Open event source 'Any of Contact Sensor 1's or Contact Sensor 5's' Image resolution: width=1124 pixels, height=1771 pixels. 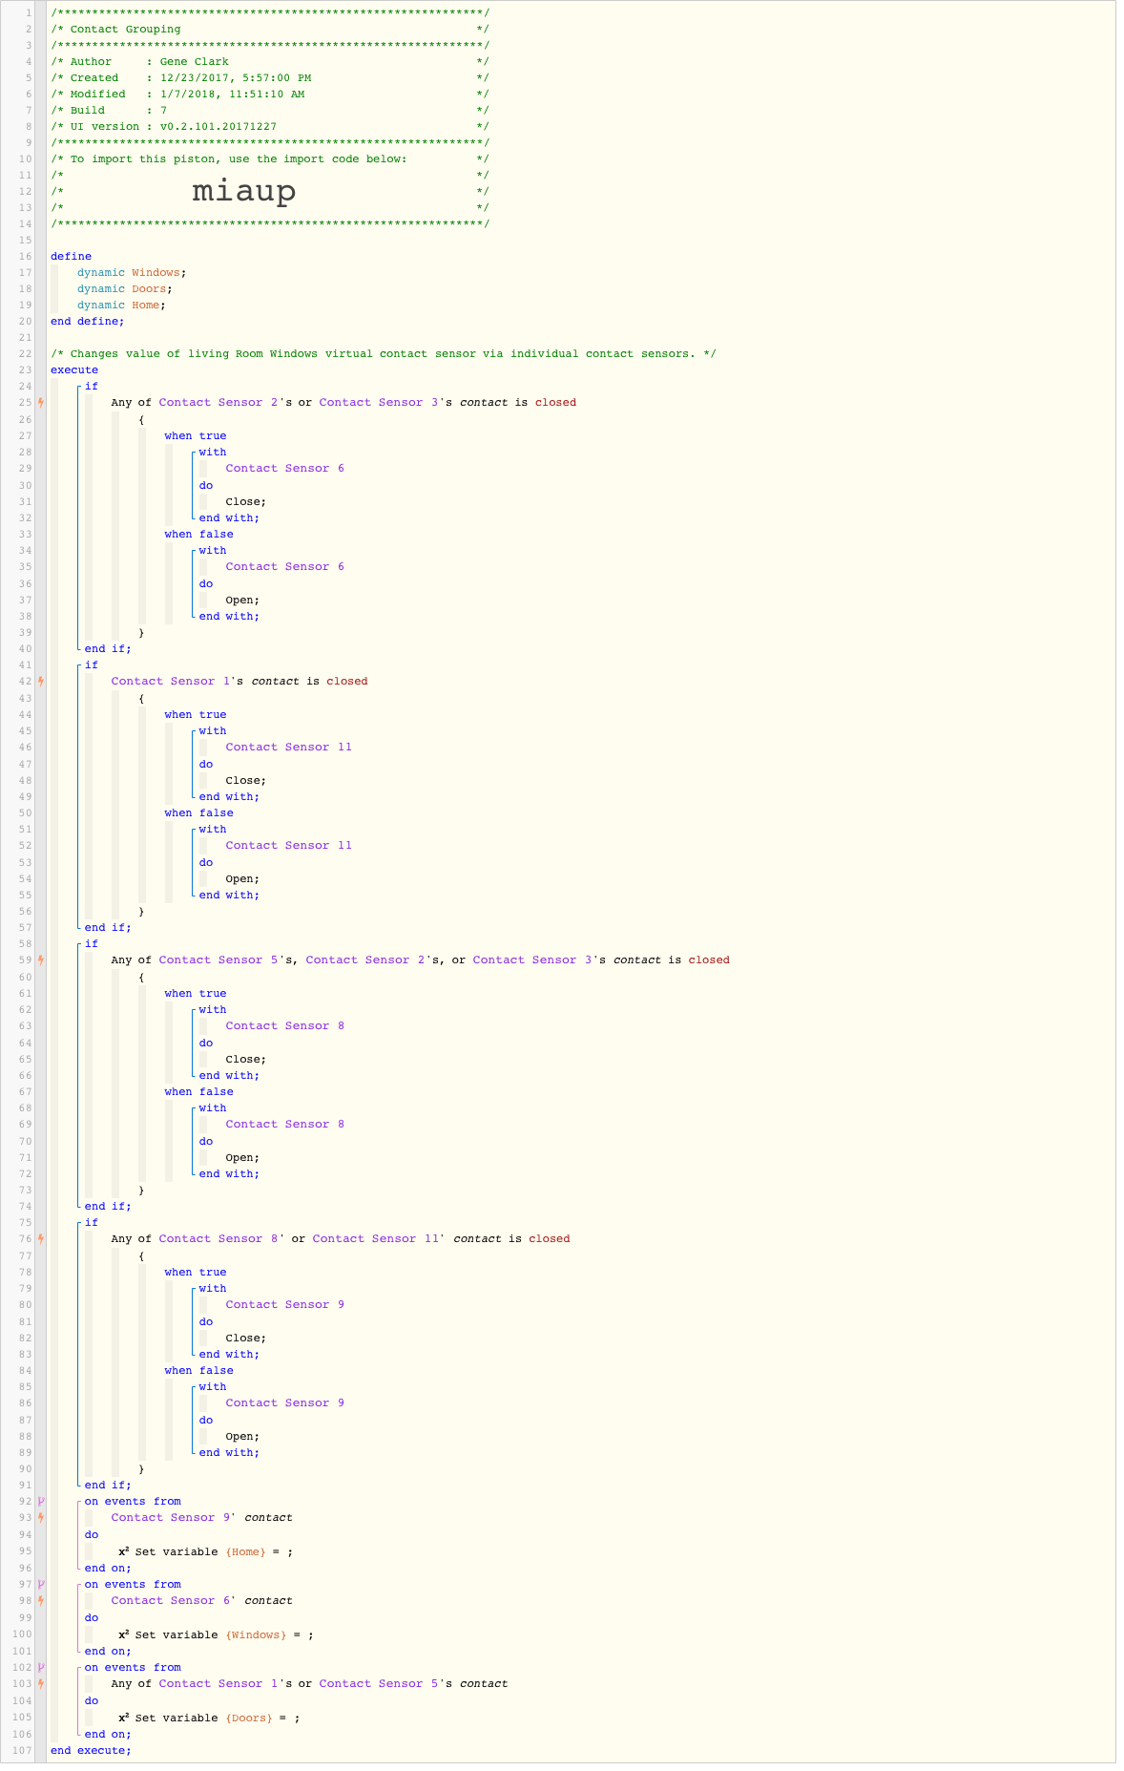pos(309,1684)
